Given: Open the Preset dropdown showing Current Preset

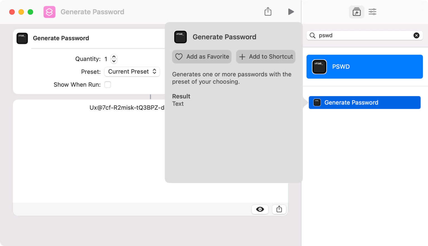Looking at the screenshot, I should point(132,72).
